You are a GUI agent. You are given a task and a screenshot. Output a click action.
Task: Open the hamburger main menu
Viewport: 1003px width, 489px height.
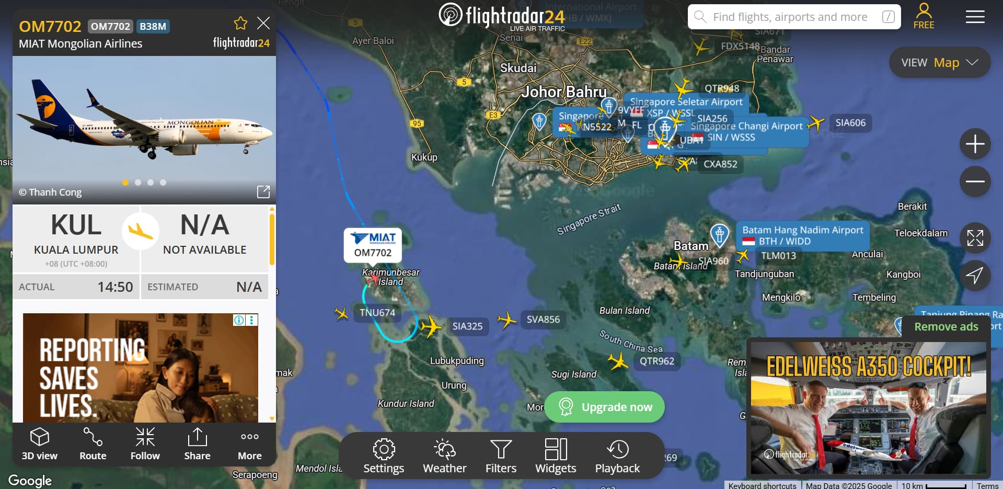(975, 17)
